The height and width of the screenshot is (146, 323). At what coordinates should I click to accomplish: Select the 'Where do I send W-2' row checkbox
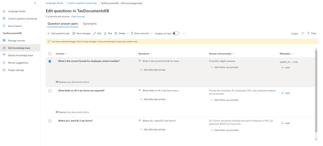click(x=50, y=121)
